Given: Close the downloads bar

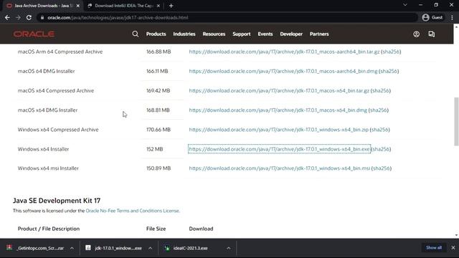Looking at the screenshot, I should pos(453,248).
